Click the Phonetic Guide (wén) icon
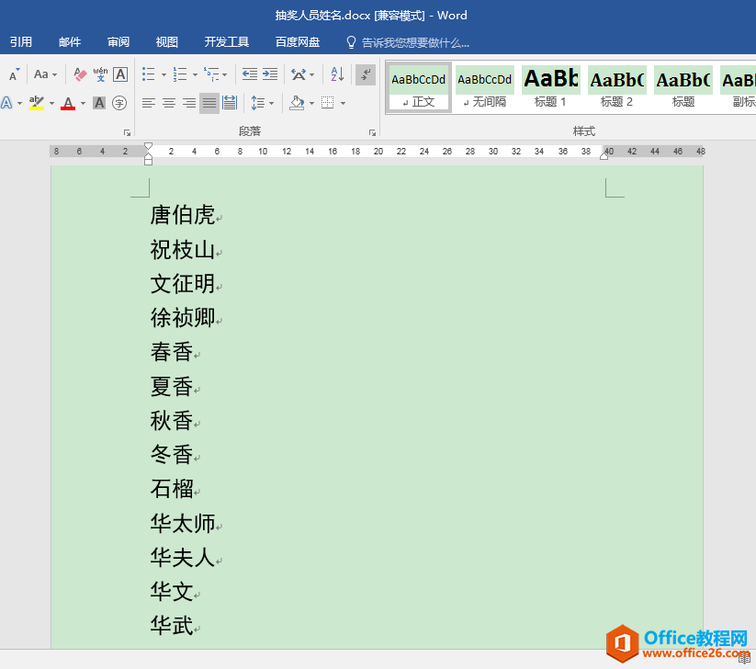 coord(100,74)
